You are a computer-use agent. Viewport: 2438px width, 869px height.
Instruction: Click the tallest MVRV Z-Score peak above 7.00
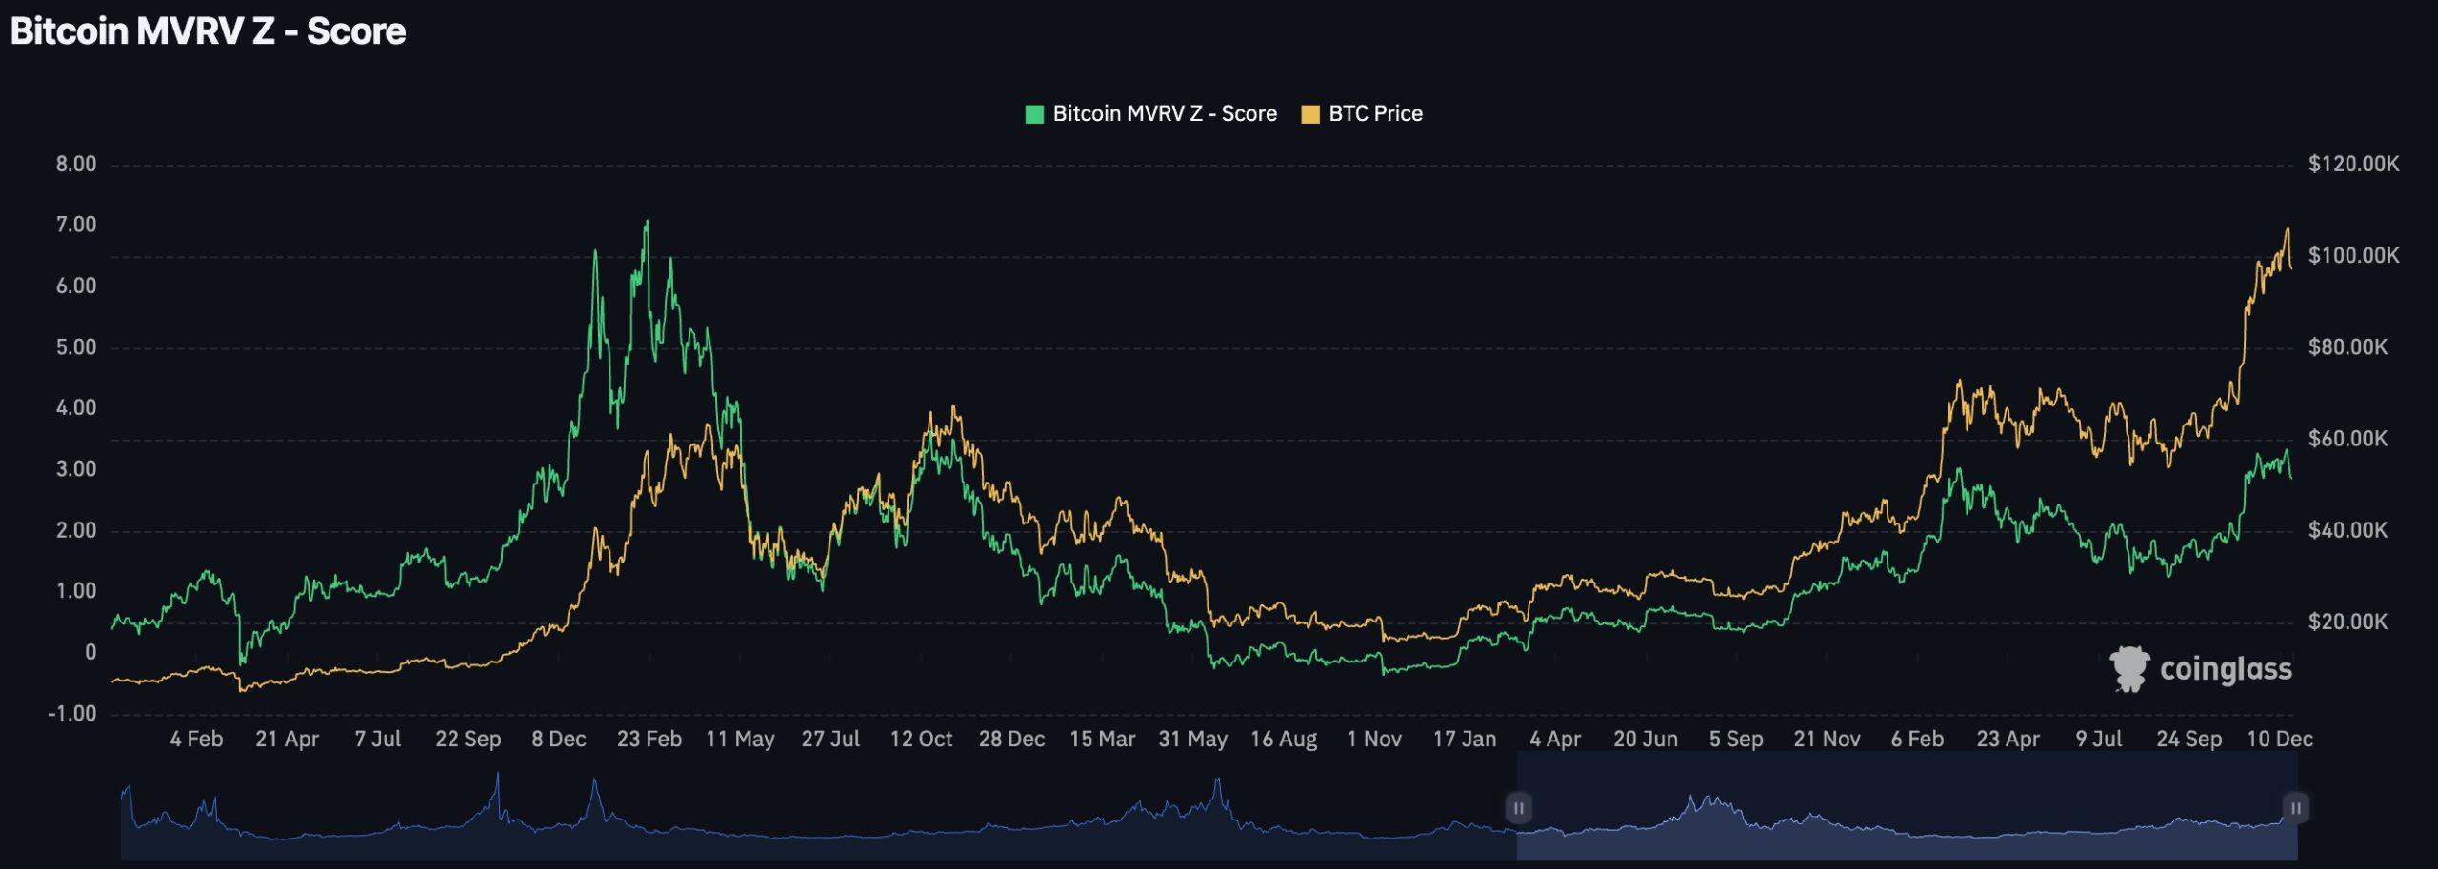[x=647, y=223]
